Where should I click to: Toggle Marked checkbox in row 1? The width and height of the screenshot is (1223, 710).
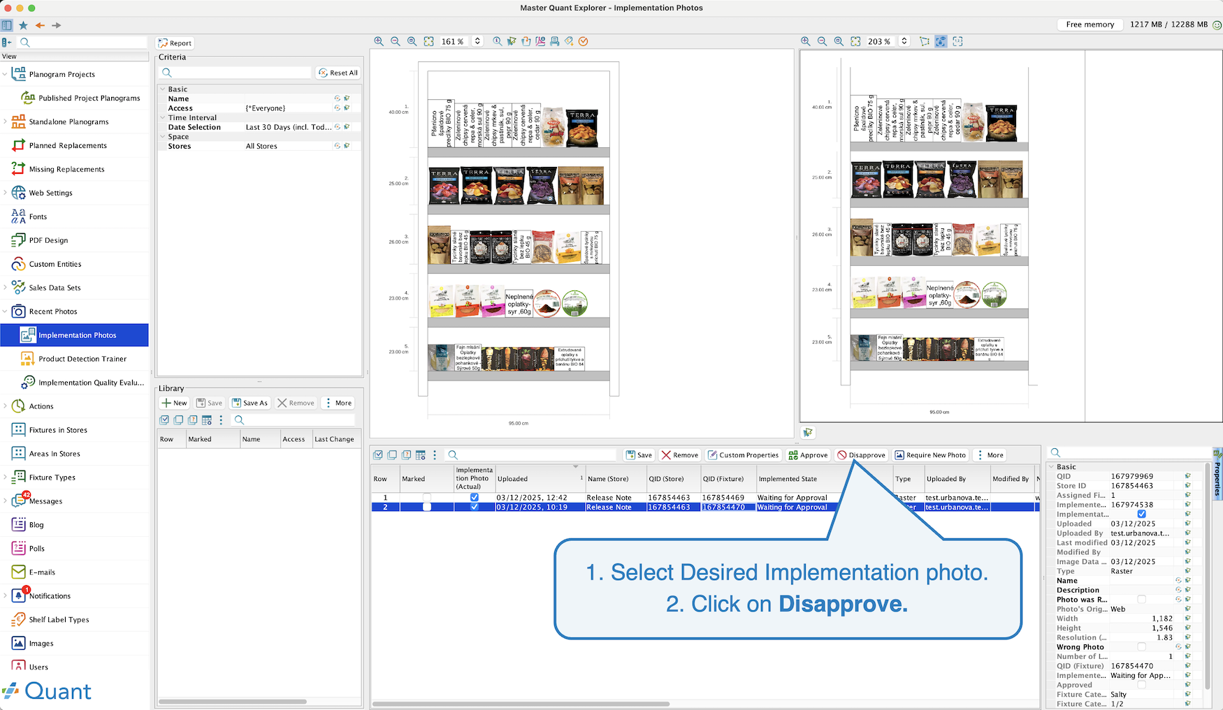coord(427,498)
